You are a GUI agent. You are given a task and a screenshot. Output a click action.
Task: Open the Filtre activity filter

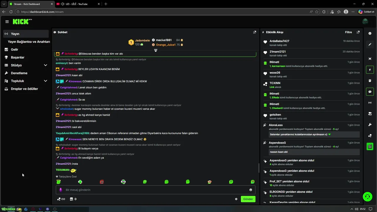[348, 32]
